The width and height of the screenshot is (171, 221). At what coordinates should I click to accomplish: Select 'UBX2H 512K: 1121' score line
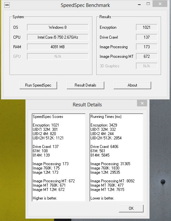(48, 138)
